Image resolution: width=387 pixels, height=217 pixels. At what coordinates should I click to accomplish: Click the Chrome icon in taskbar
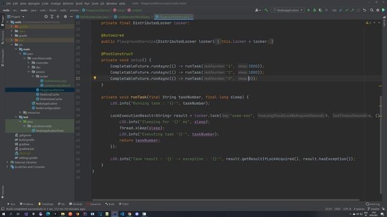click(129, 214)
